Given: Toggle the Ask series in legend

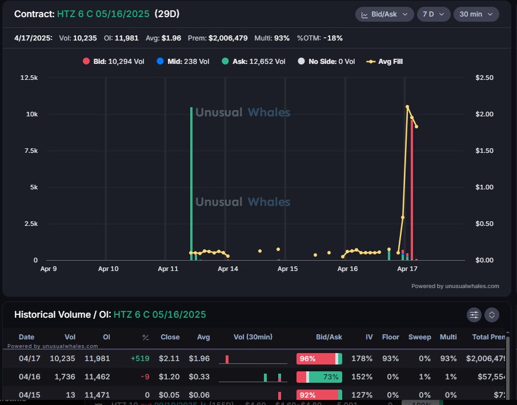Looking at the screenshot, I should [x=254, y=62].
